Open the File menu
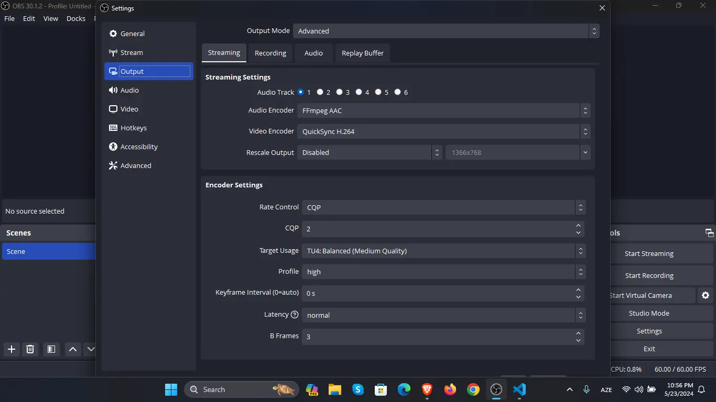The height and width of the screenshot is (402, 716). pos(9,18)
